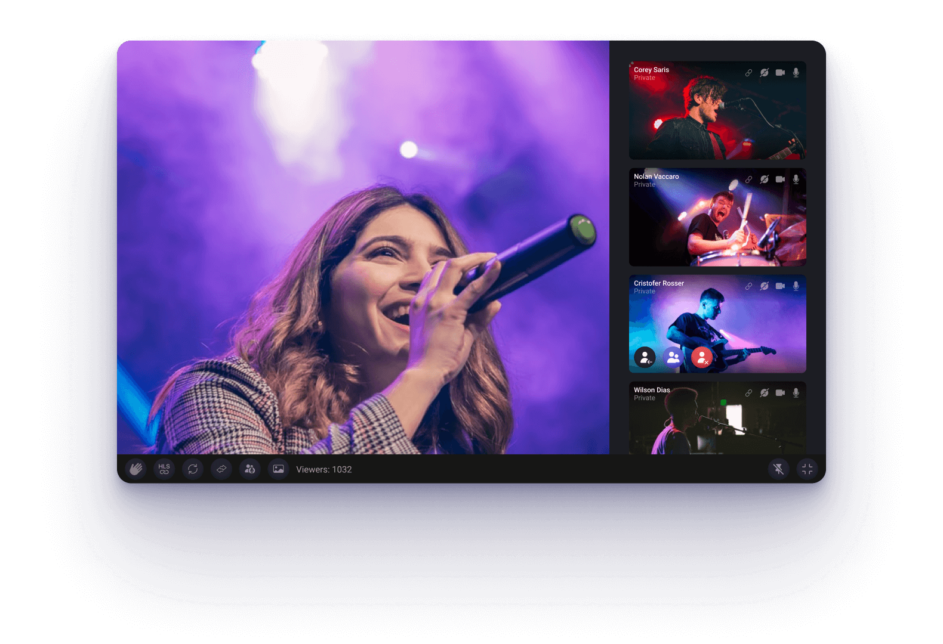Select Nolan Vaccaro's video thumbnail
The width and height of the screenshot is (943, 644).
[717, 217]
